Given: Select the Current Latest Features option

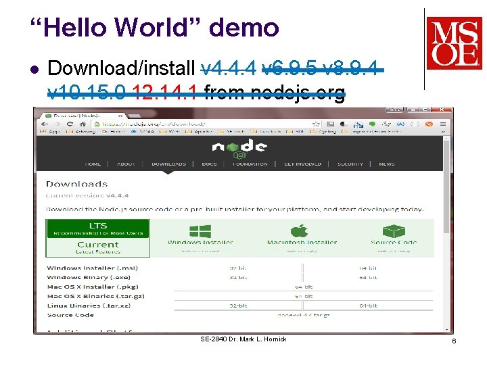Looking at the screenshot, I should [x=98, y=247].
